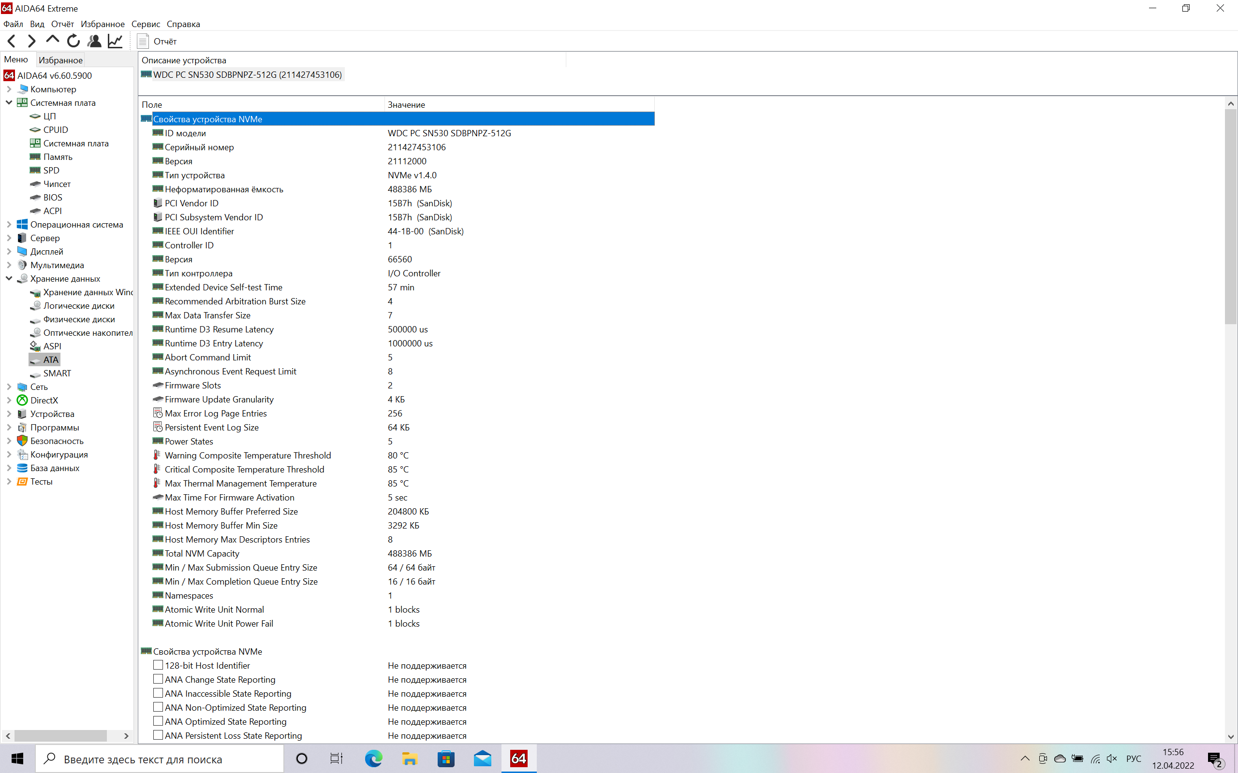The width and height of the screenshot is (1238, 773).
Task: Expand the Тесты tree node
Action: tap(9, 482)
